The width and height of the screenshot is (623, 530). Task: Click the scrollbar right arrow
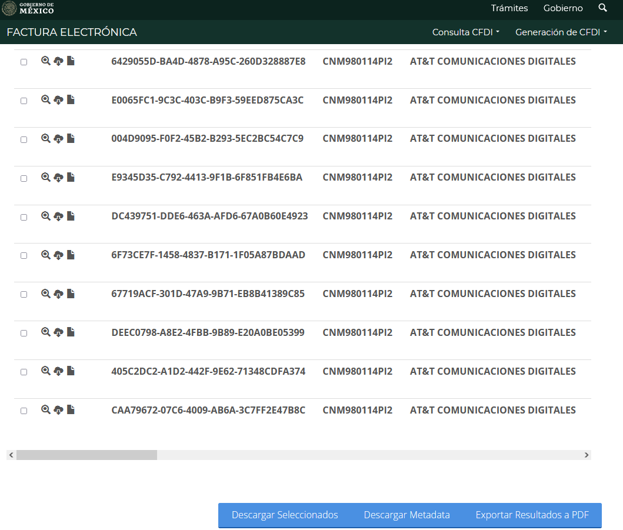point(587,455)
